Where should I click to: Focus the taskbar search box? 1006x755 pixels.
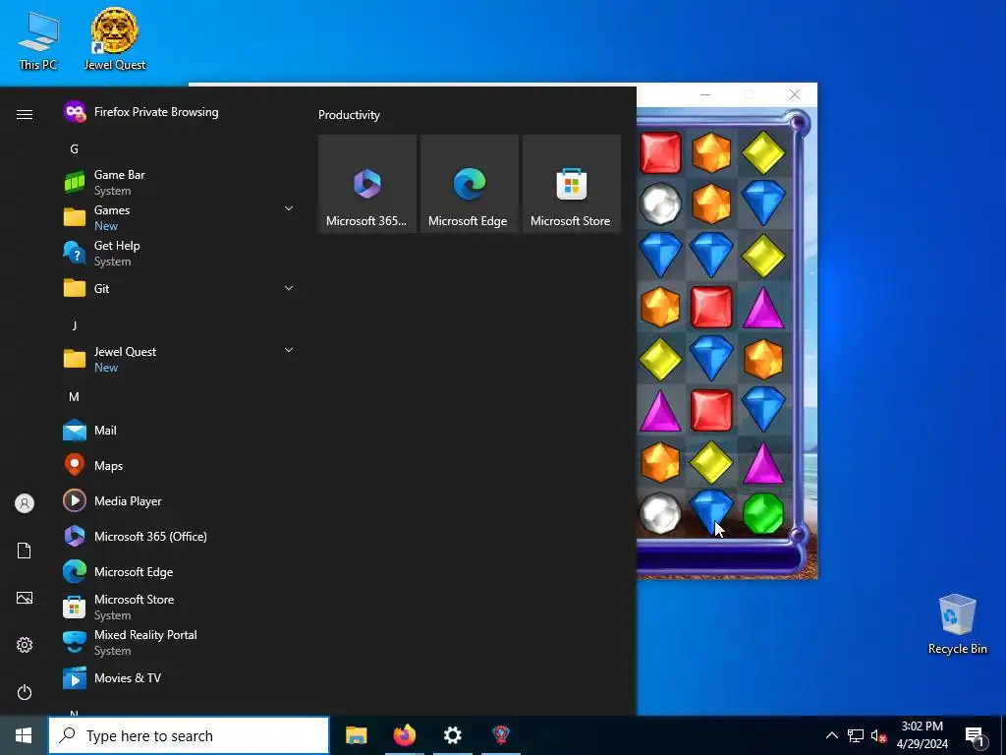tap(189, 735)
